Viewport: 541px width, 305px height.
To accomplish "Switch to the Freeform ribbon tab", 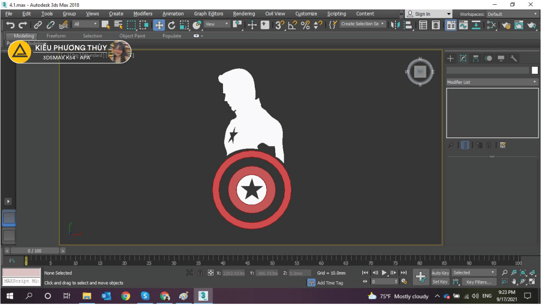I will pos(56,36).
